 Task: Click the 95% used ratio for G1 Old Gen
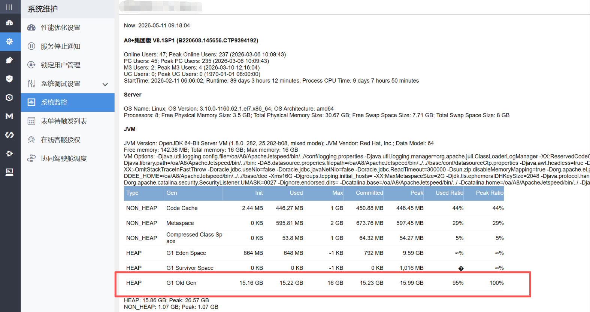tap(458, 283)
